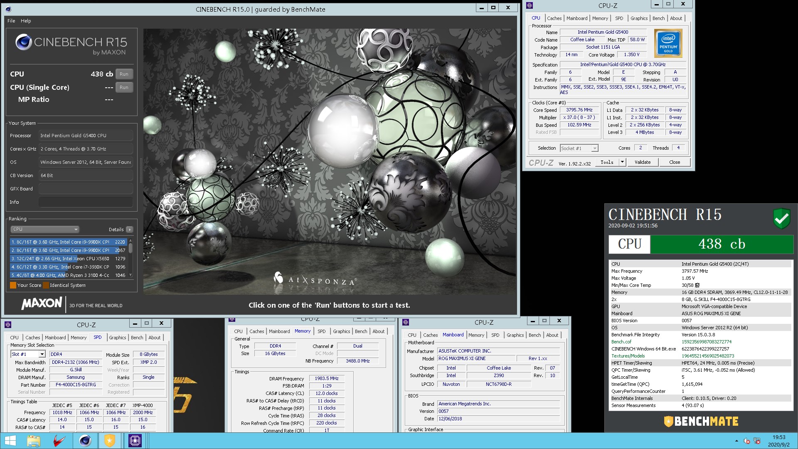Open the Bench tab in top-right CPU-Z
The image size is (798, 449).
point(658,18)
